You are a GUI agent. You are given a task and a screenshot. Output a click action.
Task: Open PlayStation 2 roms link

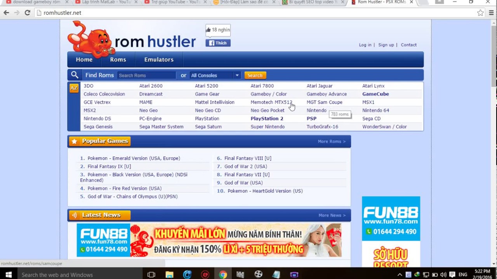(267, 119)
